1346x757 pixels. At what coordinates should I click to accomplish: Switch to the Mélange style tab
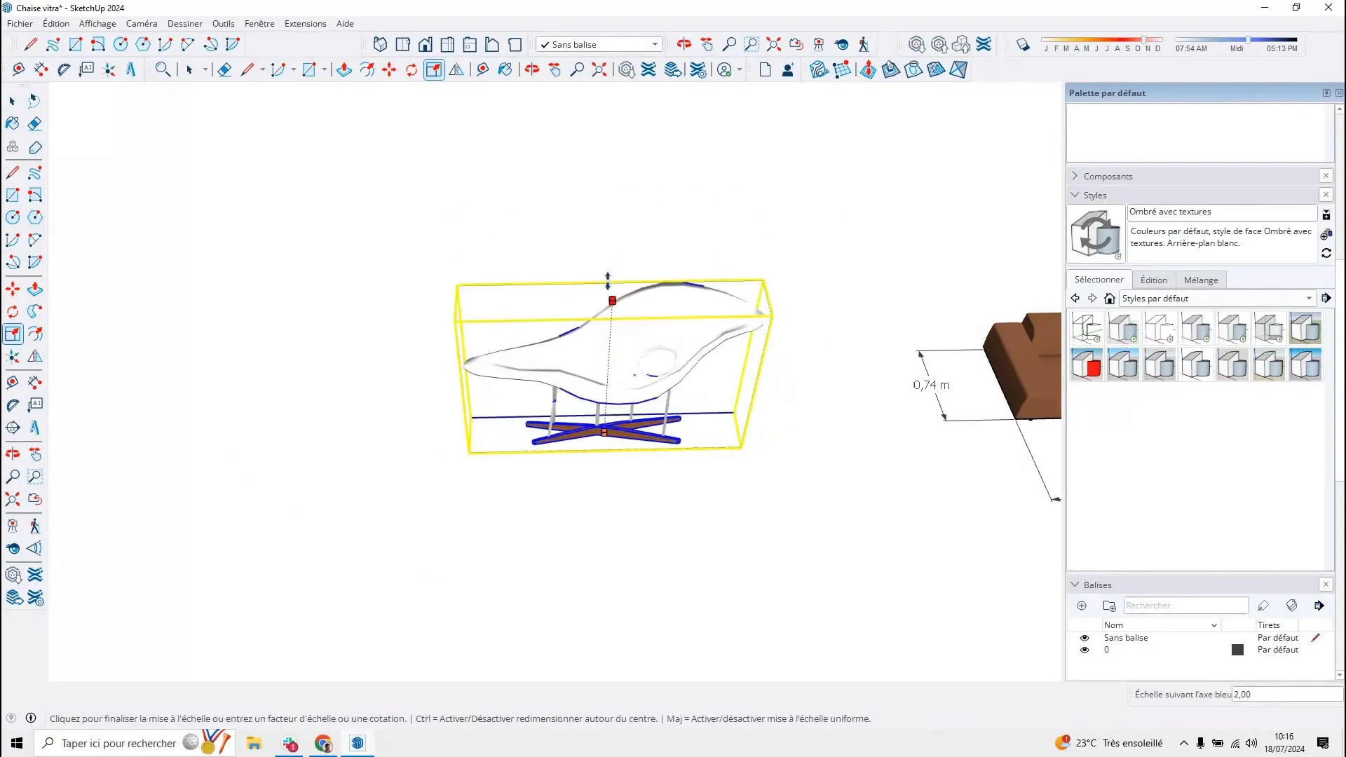click(1201, 279)
